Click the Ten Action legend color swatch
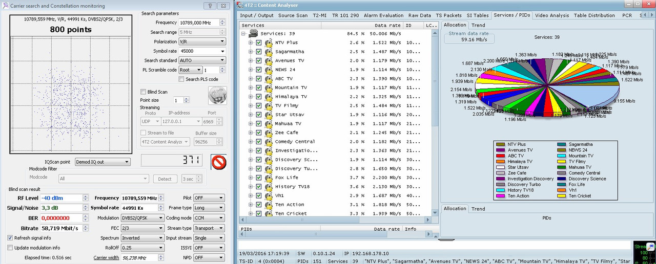The height and width of the screenshot is (264, 656). pyautogui.click(x=501, y=196)
